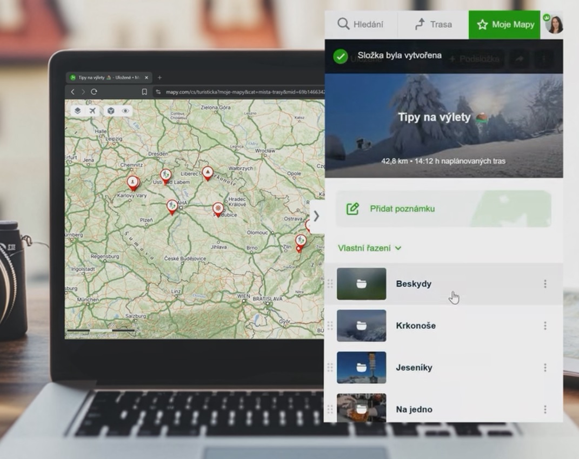This screenshot has width=579, height=459.
Task: Click the map layers icon
Action: 78,111
